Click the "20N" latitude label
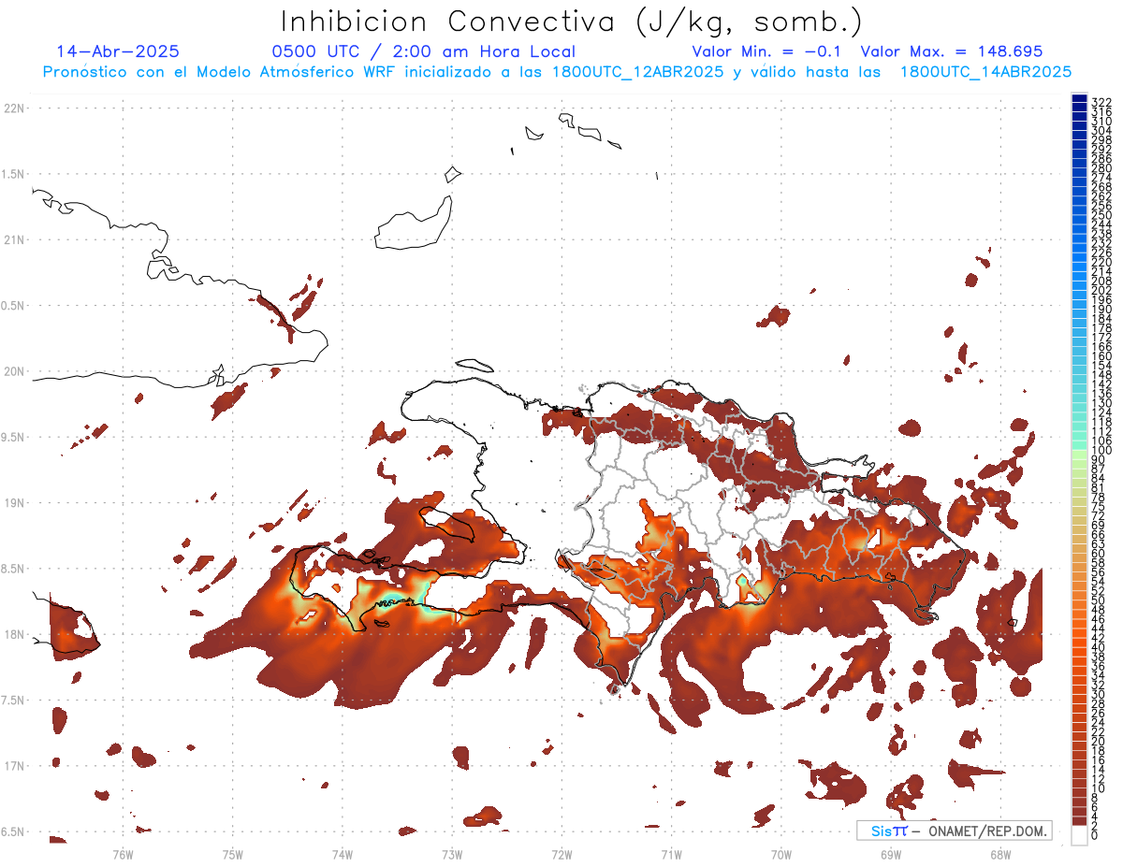Image resolution: width=1123 pixels, height=867 pixels. pyautogui.click(x=14, y=371)
